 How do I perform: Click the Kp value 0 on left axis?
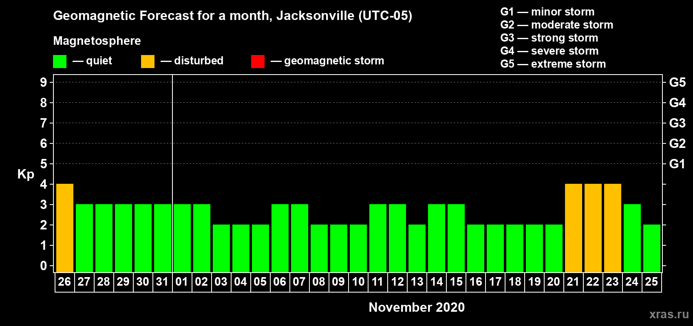point(44,266)
